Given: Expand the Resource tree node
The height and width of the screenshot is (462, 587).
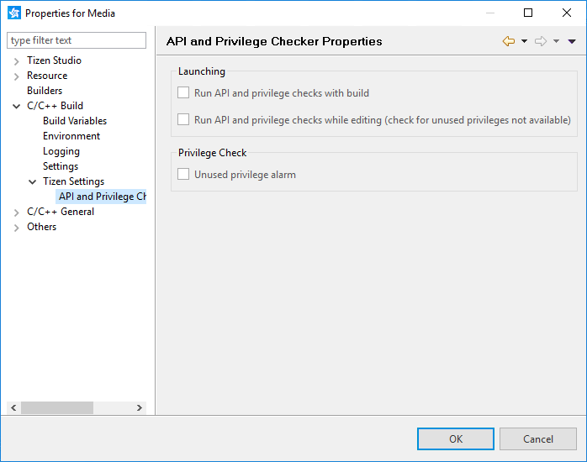Looking at the screenshot, I should [x=17, y=76].
